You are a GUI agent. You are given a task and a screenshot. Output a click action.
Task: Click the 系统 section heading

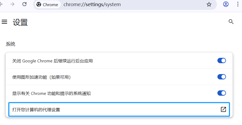tap(10, 44)
